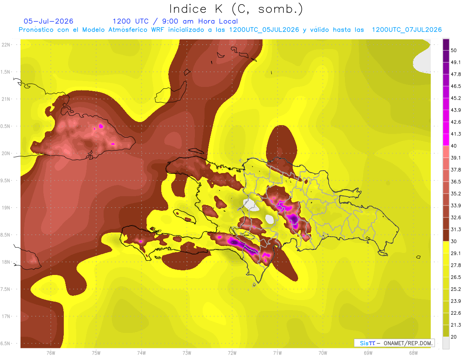Click the 23.9 olive-yellow colorbar swatch
The height and width of the screenshot is (358, 464).
(446, 295)
